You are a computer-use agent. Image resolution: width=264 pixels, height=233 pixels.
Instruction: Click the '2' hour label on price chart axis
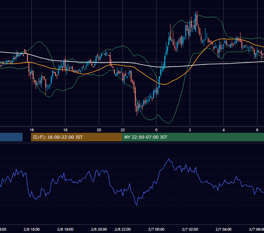pos(190,130)
